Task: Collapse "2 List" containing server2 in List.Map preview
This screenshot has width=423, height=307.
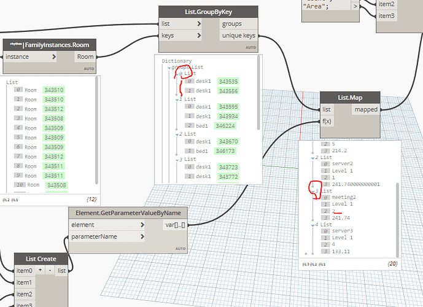Action: pos(313,158)
